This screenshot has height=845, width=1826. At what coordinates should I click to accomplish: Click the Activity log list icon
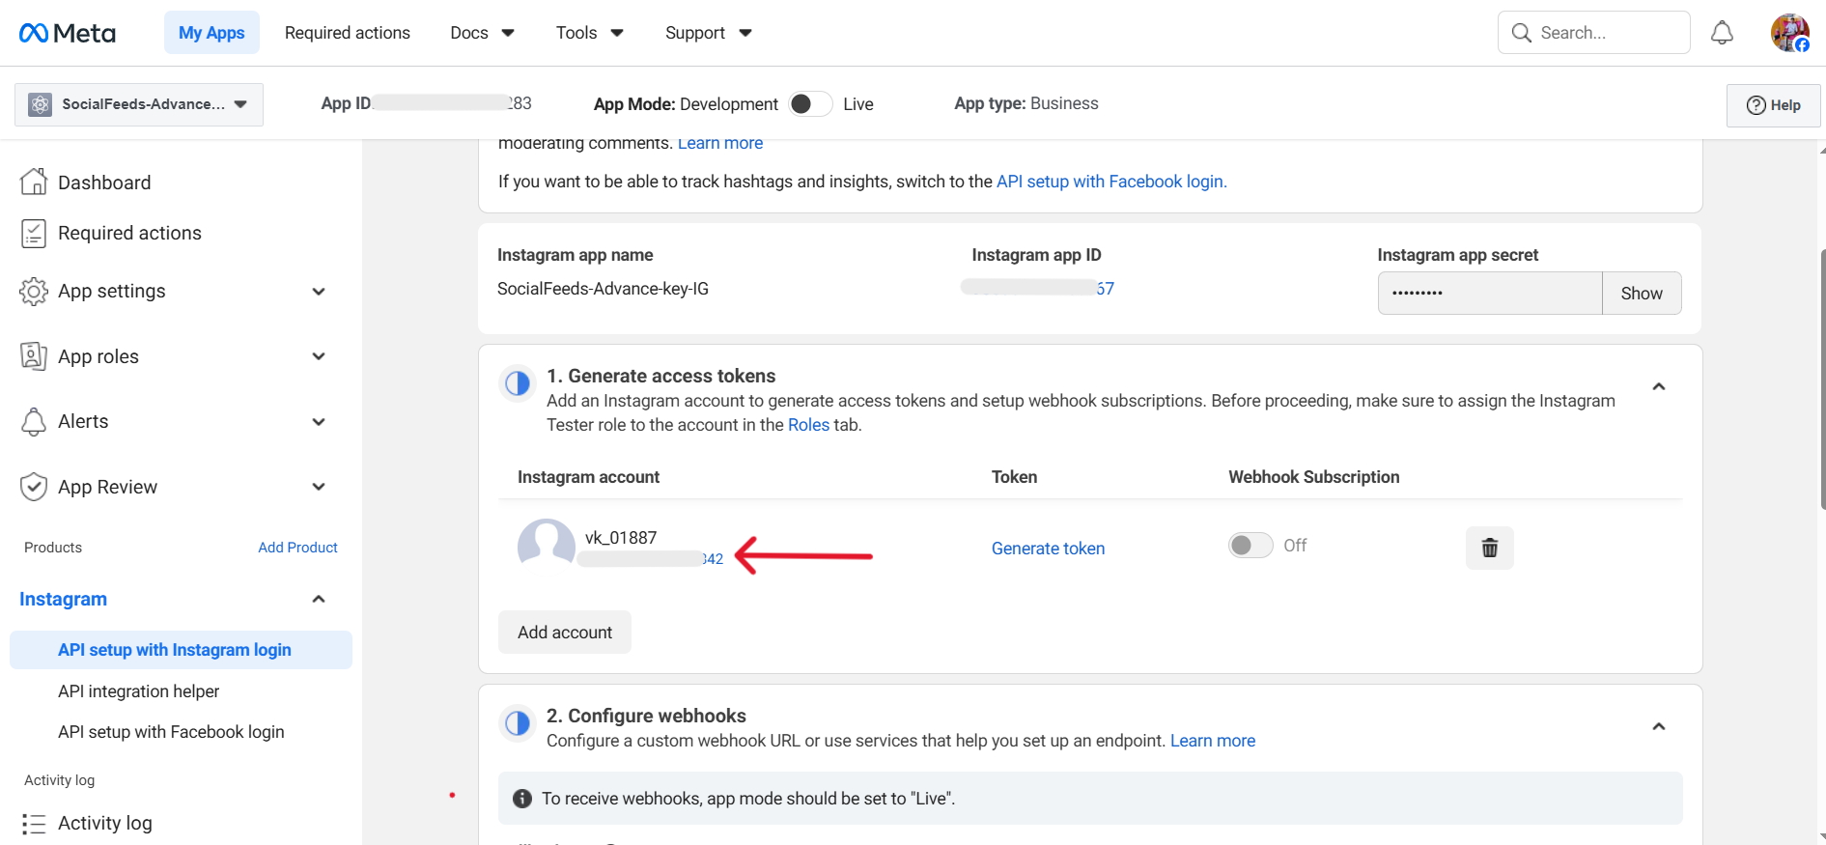(34, 824)
